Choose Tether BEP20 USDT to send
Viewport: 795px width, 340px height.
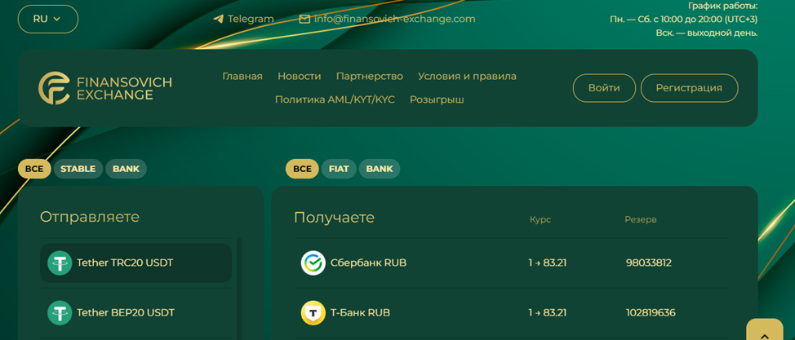pos(135,312)
